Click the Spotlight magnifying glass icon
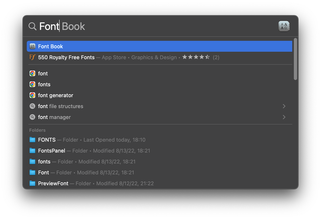 point(32,26)
